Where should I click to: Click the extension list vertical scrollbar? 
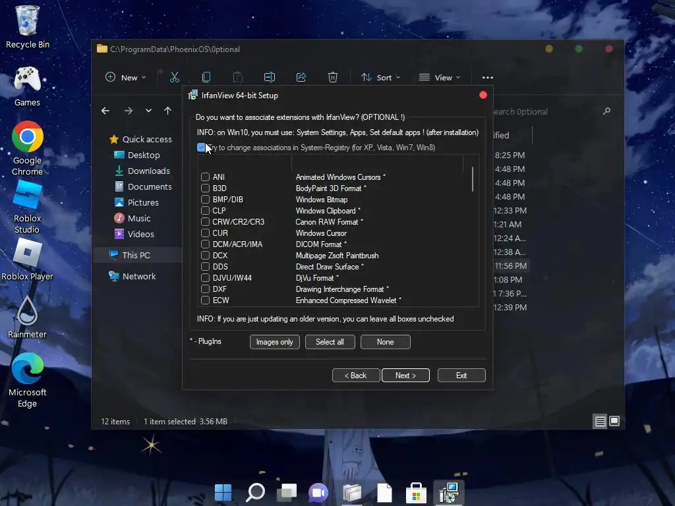pos(473,179)
